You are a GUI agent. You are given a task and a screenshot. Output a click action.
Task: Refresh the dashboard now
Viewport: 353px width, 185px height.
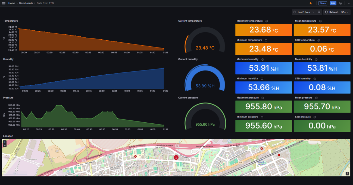pyautogui.click(x=332, y=12)
